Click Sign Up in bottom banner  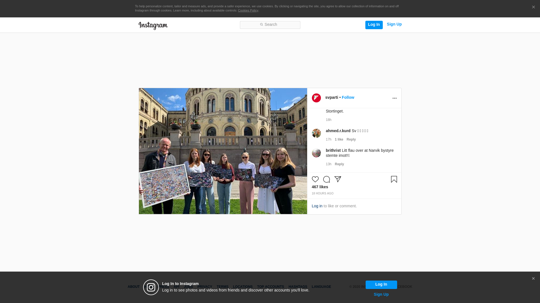point(381,295)
